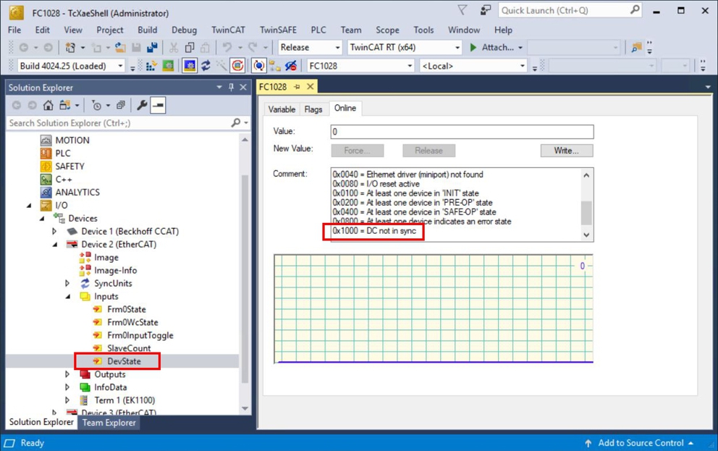Click the Reload Devices icon
Viewport: 718px width, 451px height.
pyautogui.click(x=206, y=66)
